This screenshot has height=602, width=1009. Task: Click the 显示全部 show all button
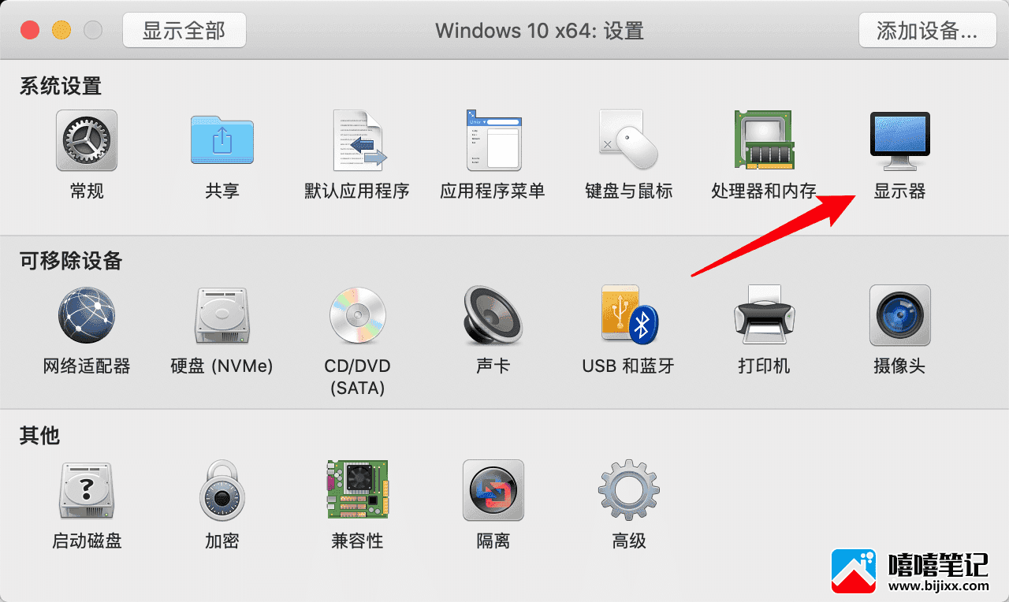point(184,30)
